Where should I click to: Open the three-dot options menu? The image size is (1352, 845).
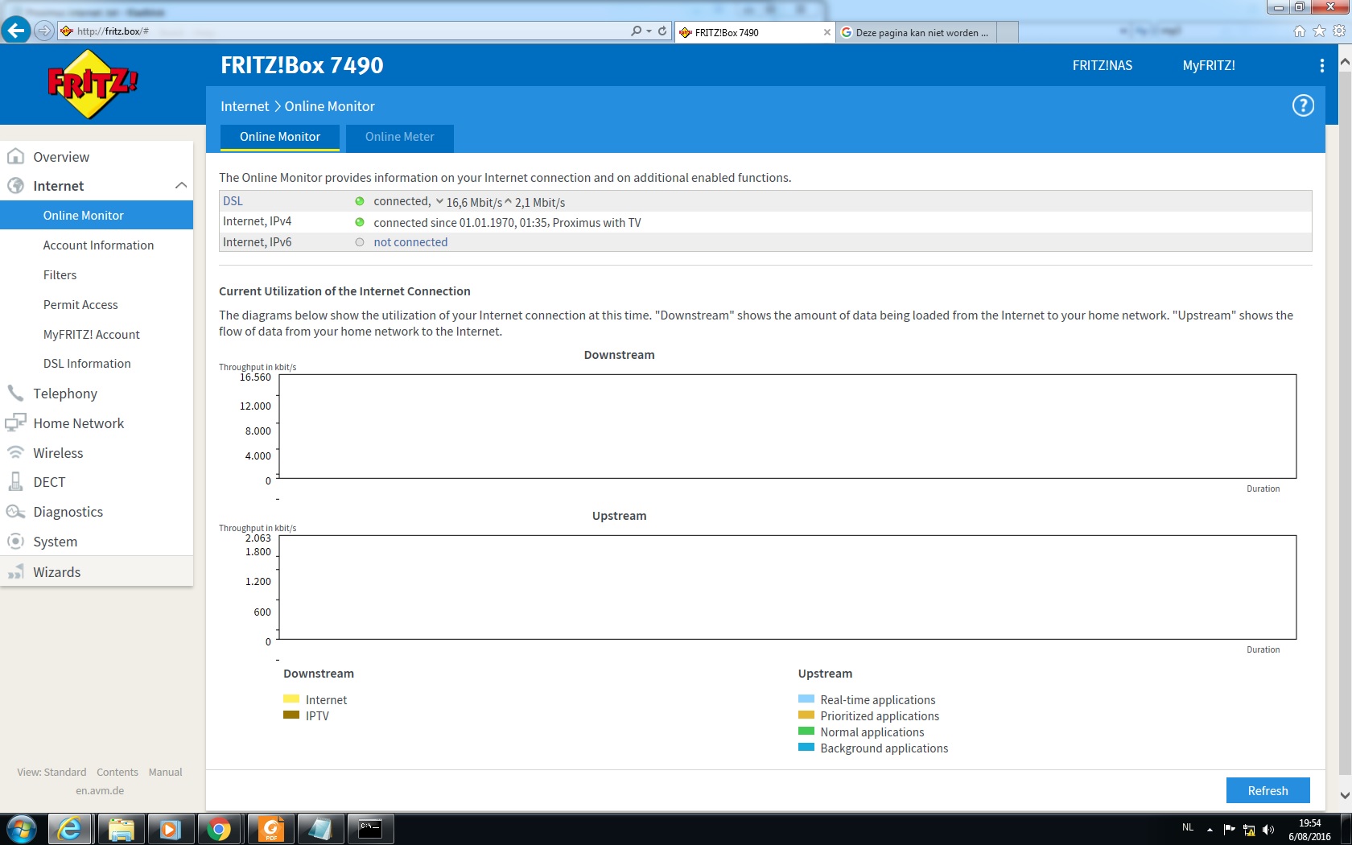1321,66
